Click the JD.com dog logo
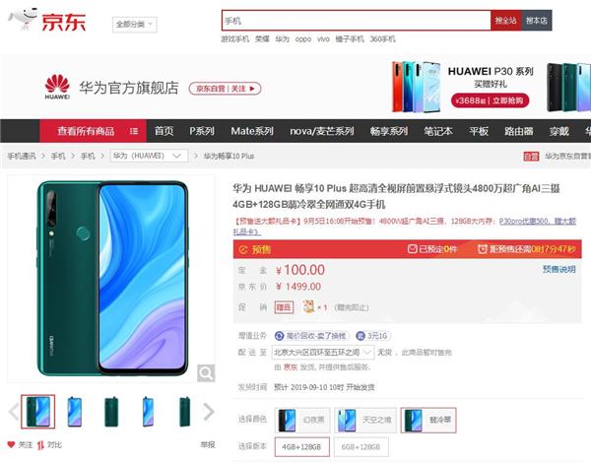Viewport: 591px width, 463px height. (23, 19)
